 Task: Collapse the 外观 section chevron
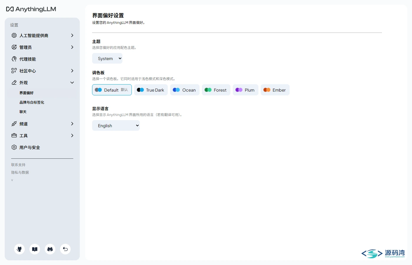(72, 82)
